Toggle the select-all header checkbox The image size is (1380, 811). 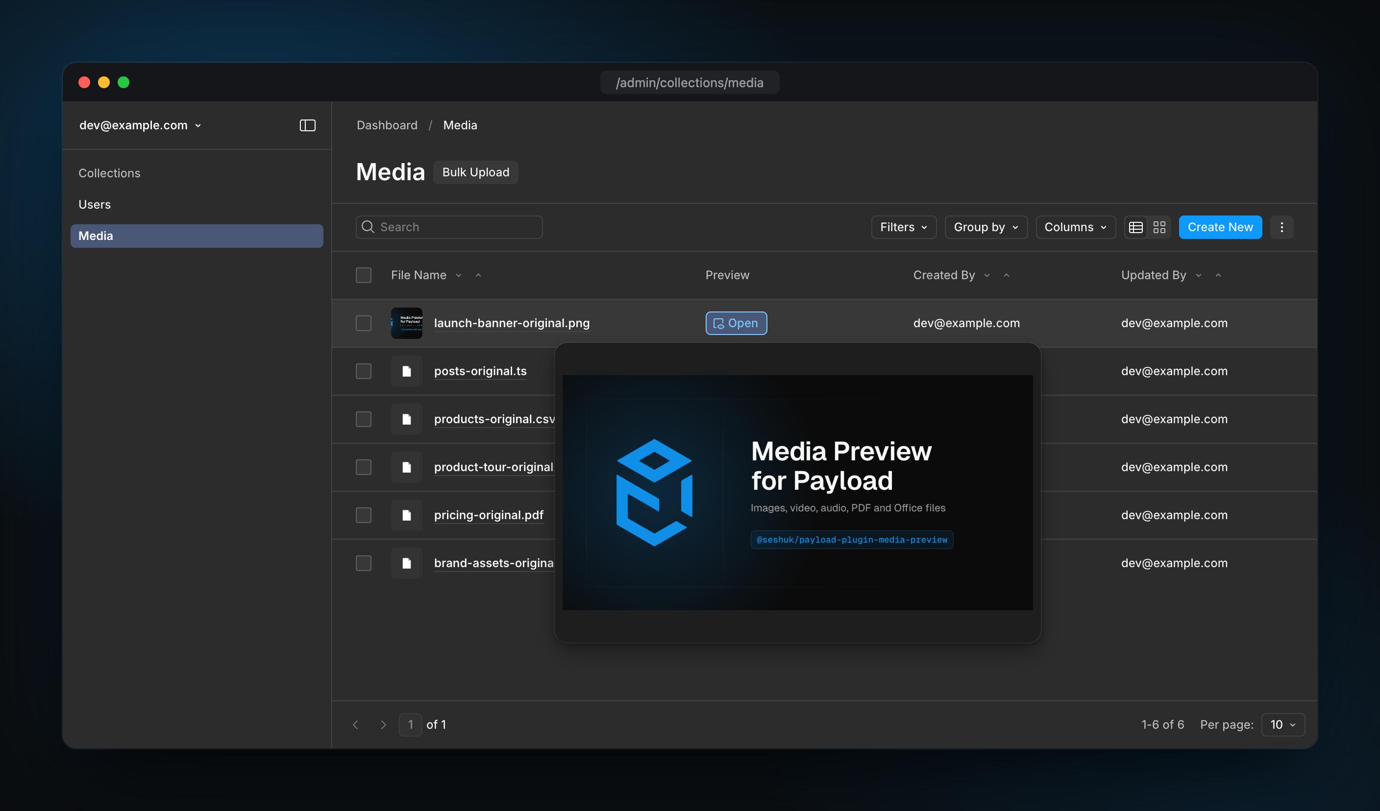click(364, 275)
